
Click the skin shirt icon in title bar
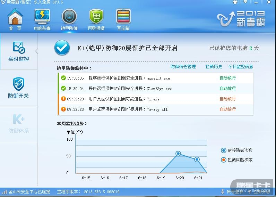click(235, 2)
